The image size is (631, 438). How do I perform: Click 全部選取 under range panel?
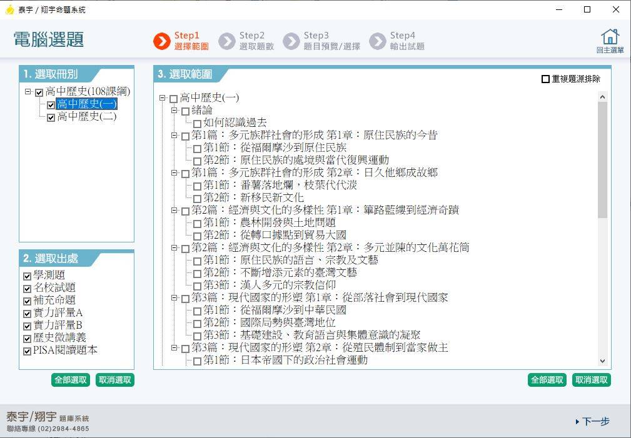547,380
